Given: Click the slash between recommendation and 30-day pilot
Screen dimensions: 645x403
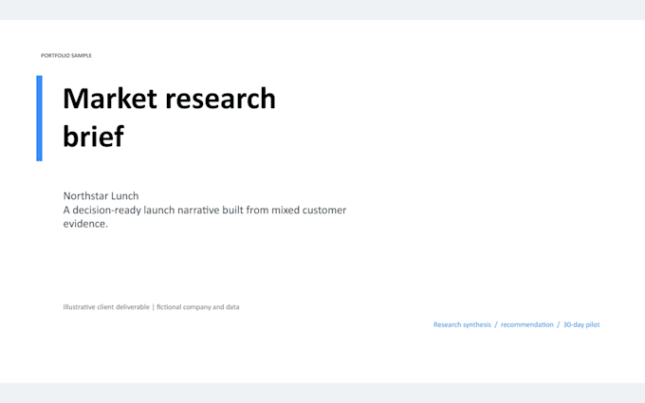Looking at the screenshot, I should [558, 324].
